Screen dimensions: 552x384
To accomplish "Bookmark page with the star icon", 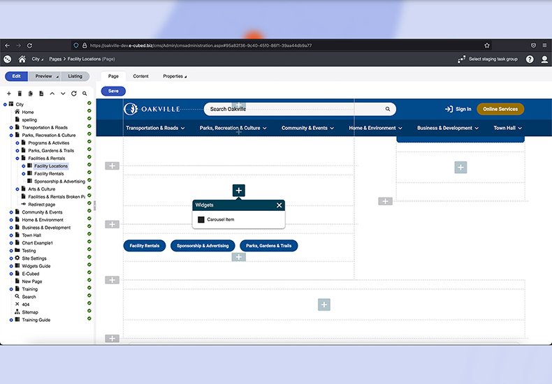I will tap(487, 45).
